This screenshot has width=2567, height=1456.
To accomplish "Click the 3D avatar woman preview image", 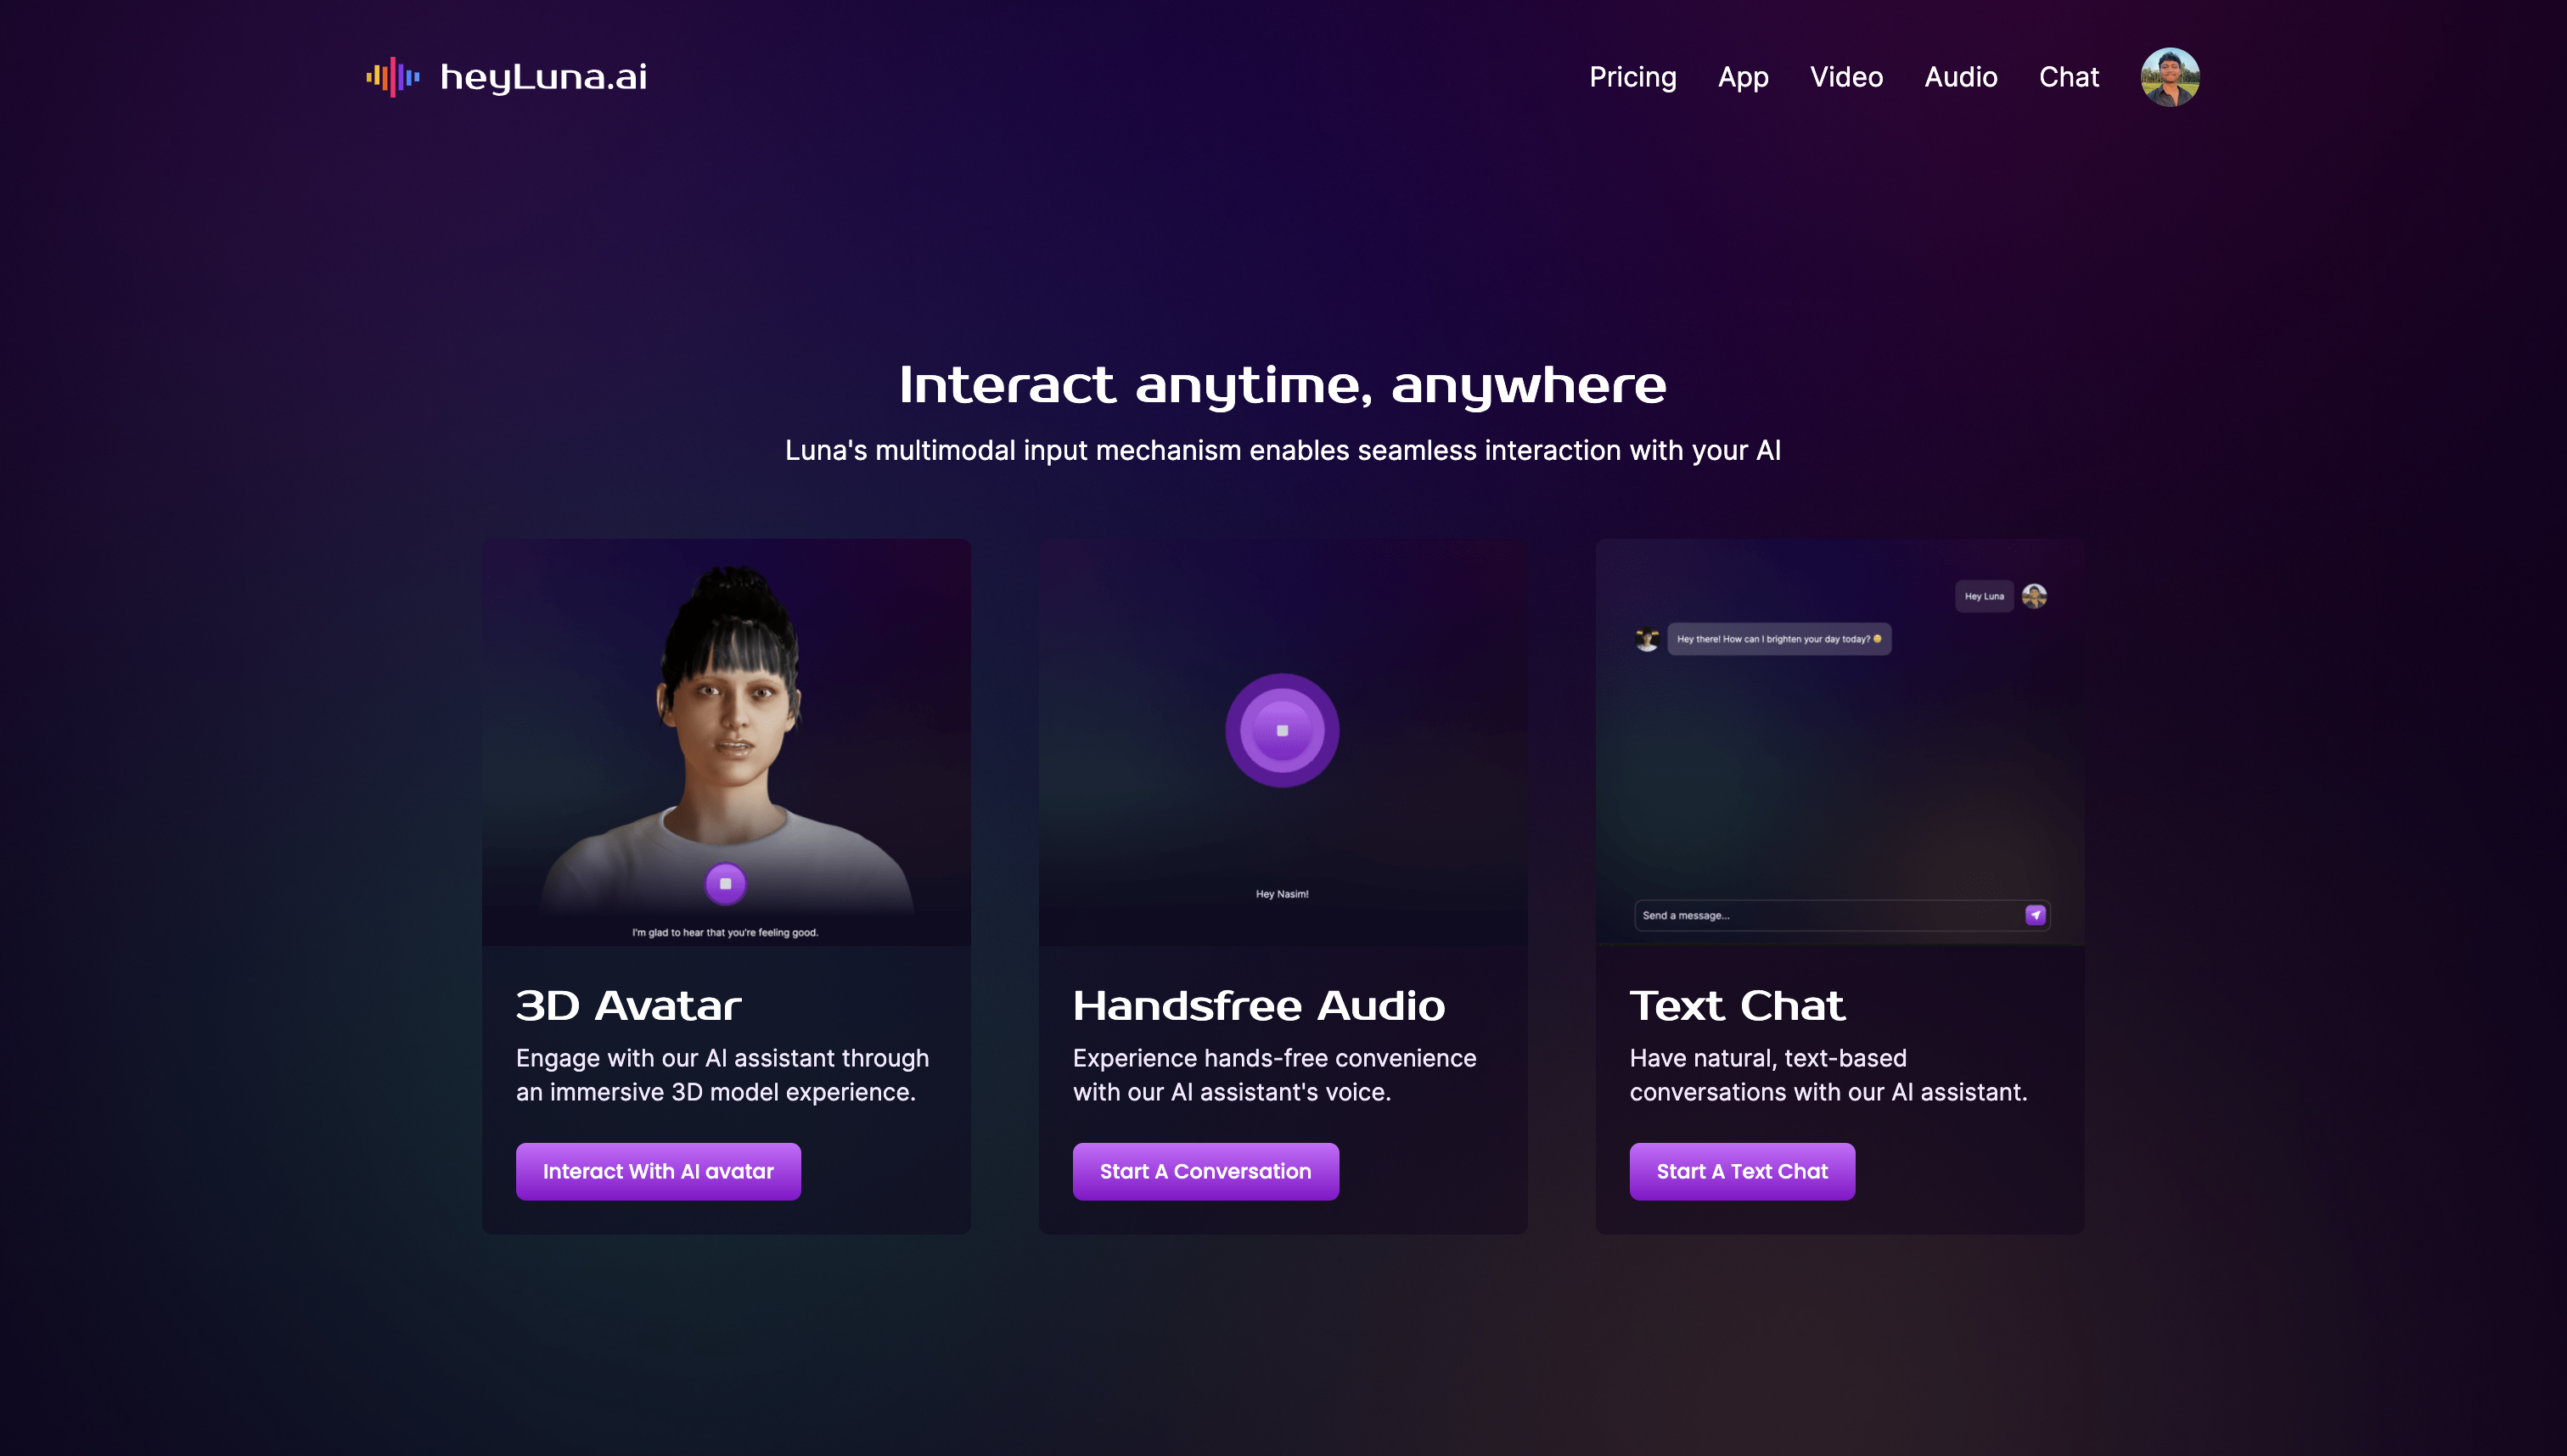I will point(727,742).
